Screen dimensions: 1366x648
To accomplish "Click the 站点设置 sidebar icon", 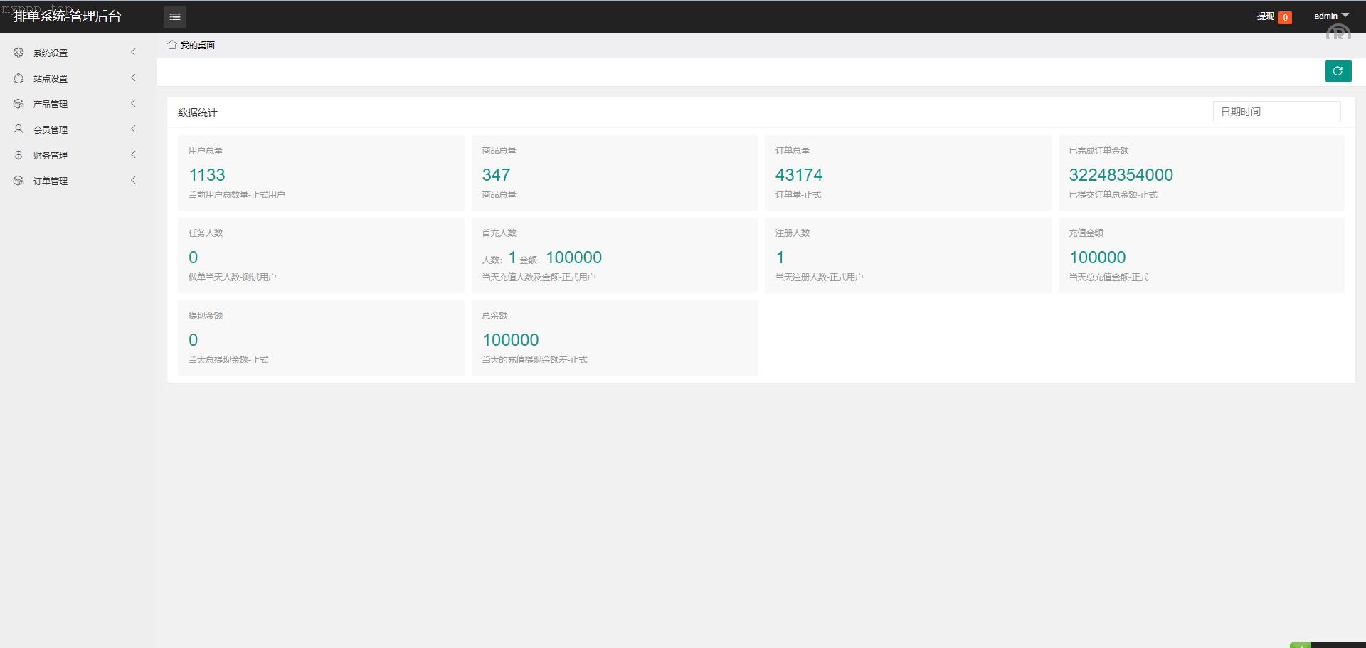I will click(x=18, y=78).
